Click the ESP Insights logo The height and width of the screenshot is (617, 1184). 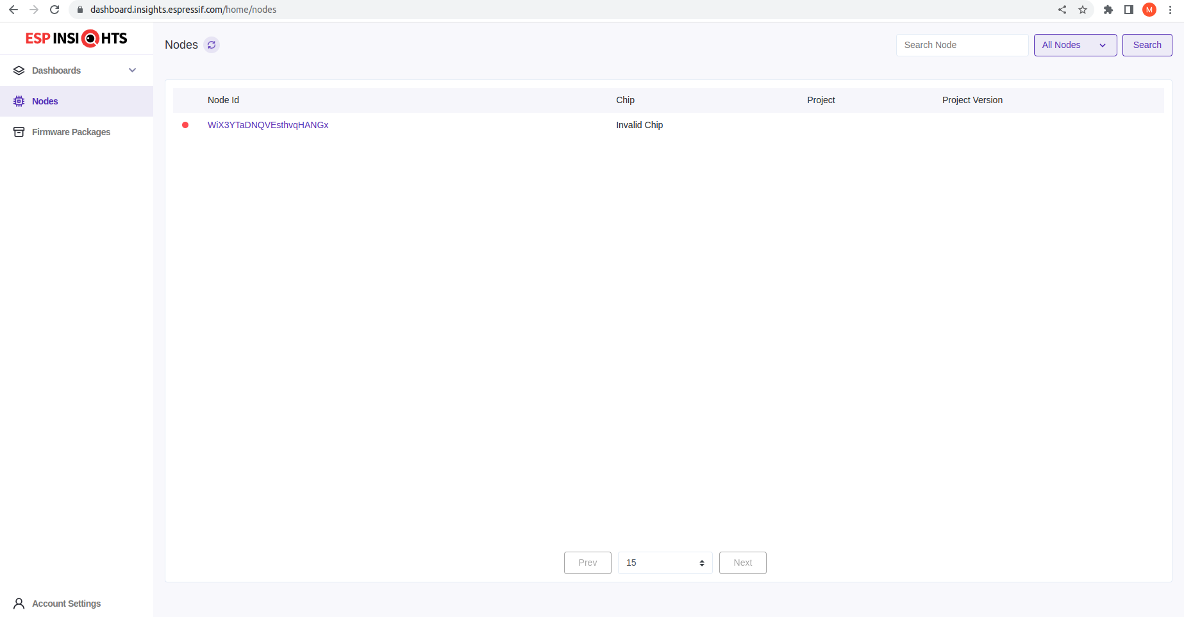(76, 38)
